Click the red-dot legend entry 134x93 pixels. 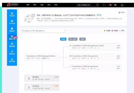115,31
